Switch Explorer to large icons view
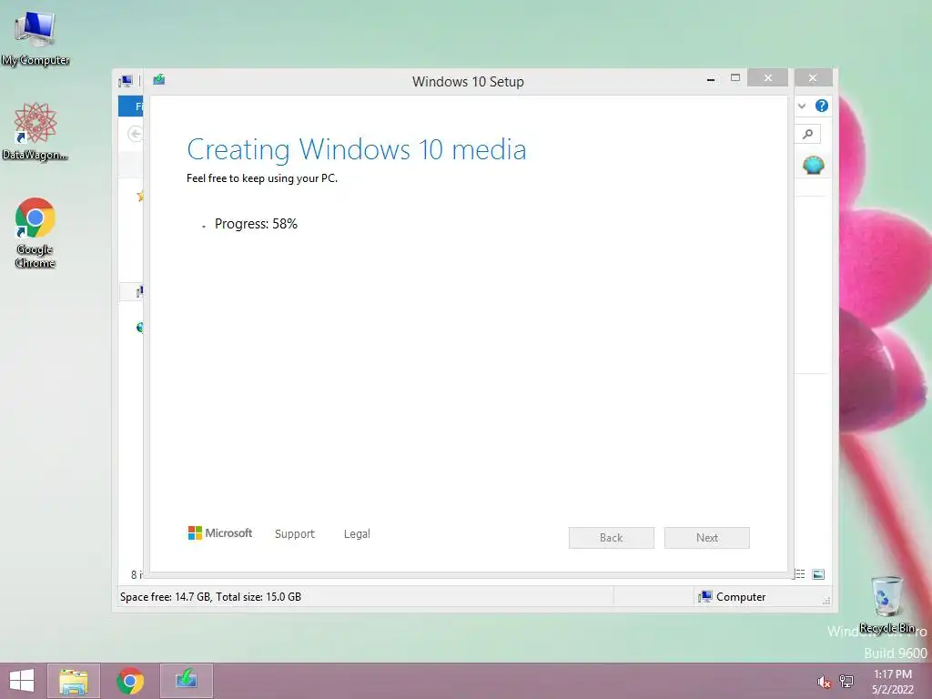The height and width of the screenshot is (699, 932). tap(818, 574)
